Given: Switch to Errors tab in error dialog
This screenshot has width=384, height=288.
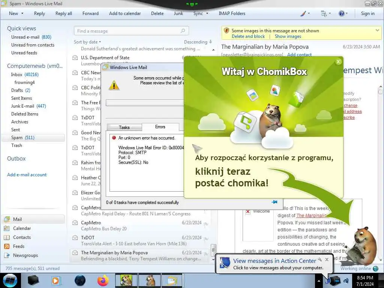Looking at the screenshot, I should coord(160,127).
